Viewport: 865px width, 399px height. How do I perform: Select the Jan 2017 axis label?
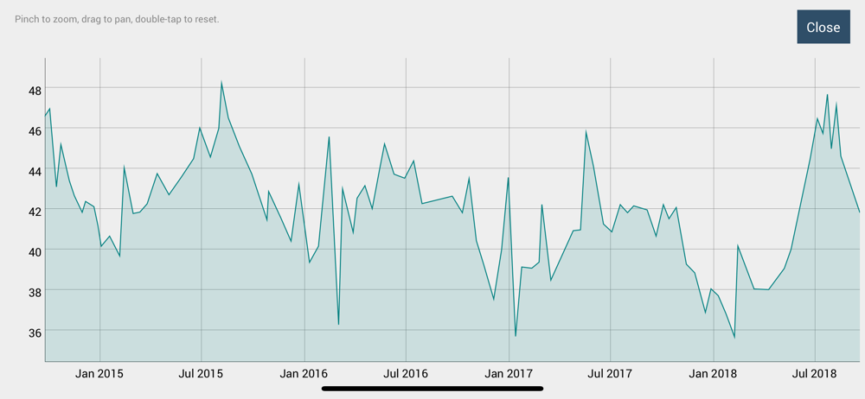click(x=509, y=374)
